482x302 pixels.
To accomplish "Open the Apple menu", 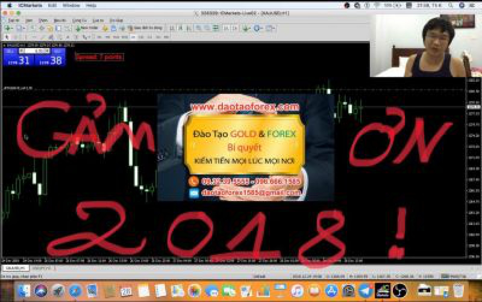I will point(10,6).
